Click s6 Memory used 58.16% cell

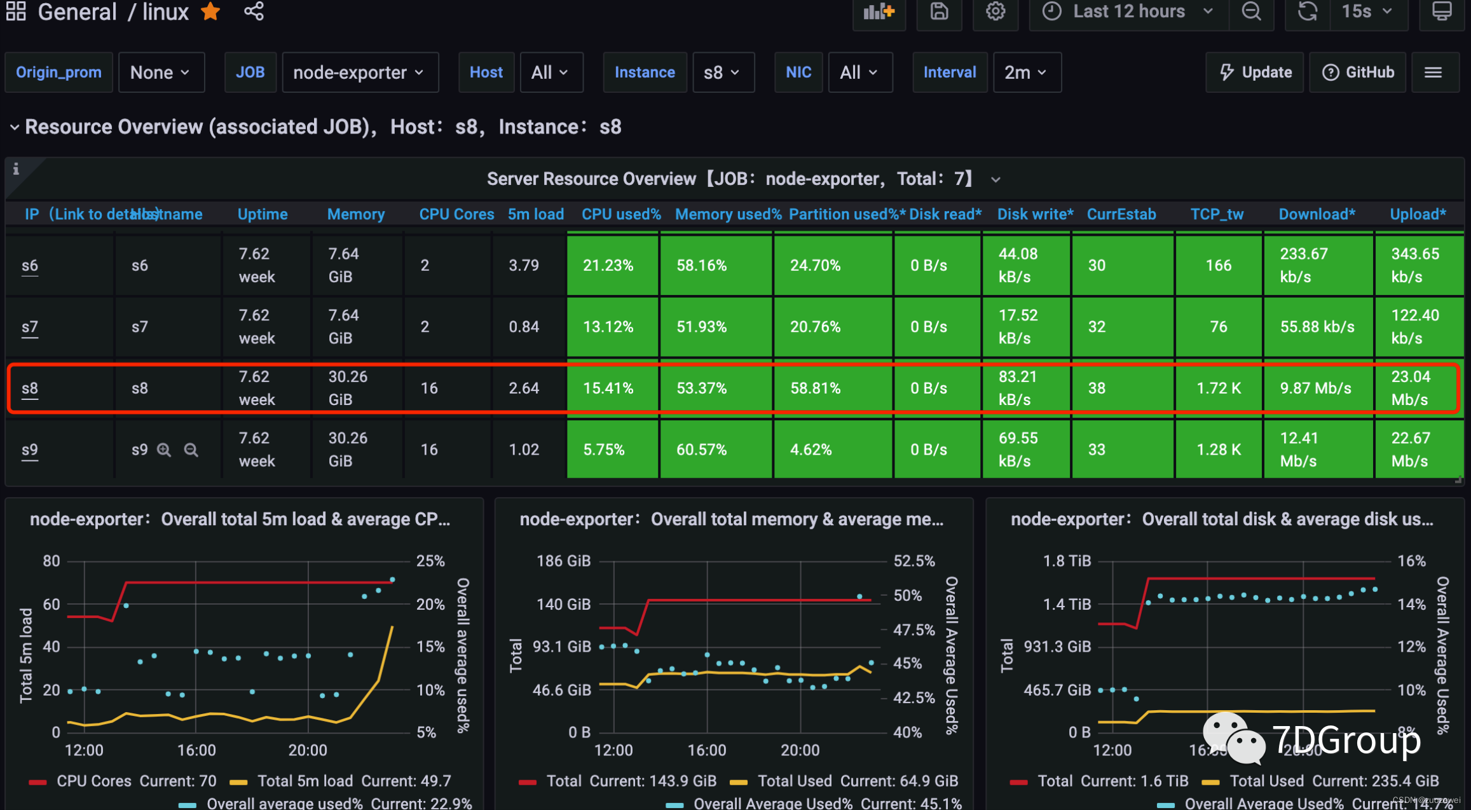716,265
